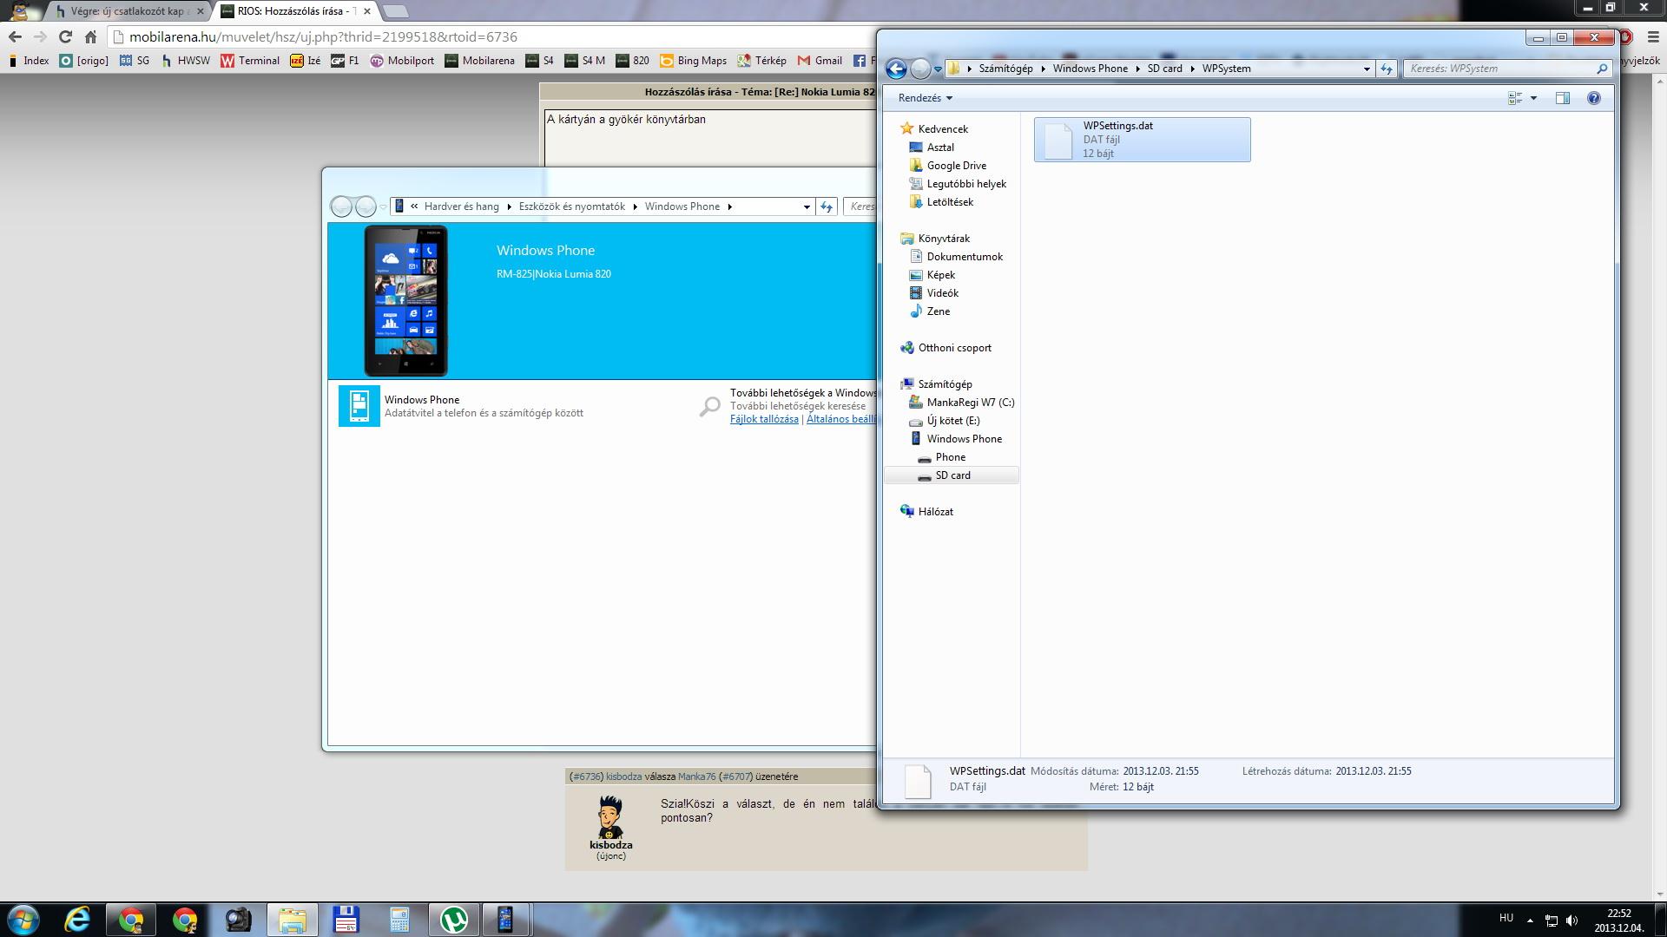Switch to 'Végre: új csatlakozót kap' tab

click(128, 11)
